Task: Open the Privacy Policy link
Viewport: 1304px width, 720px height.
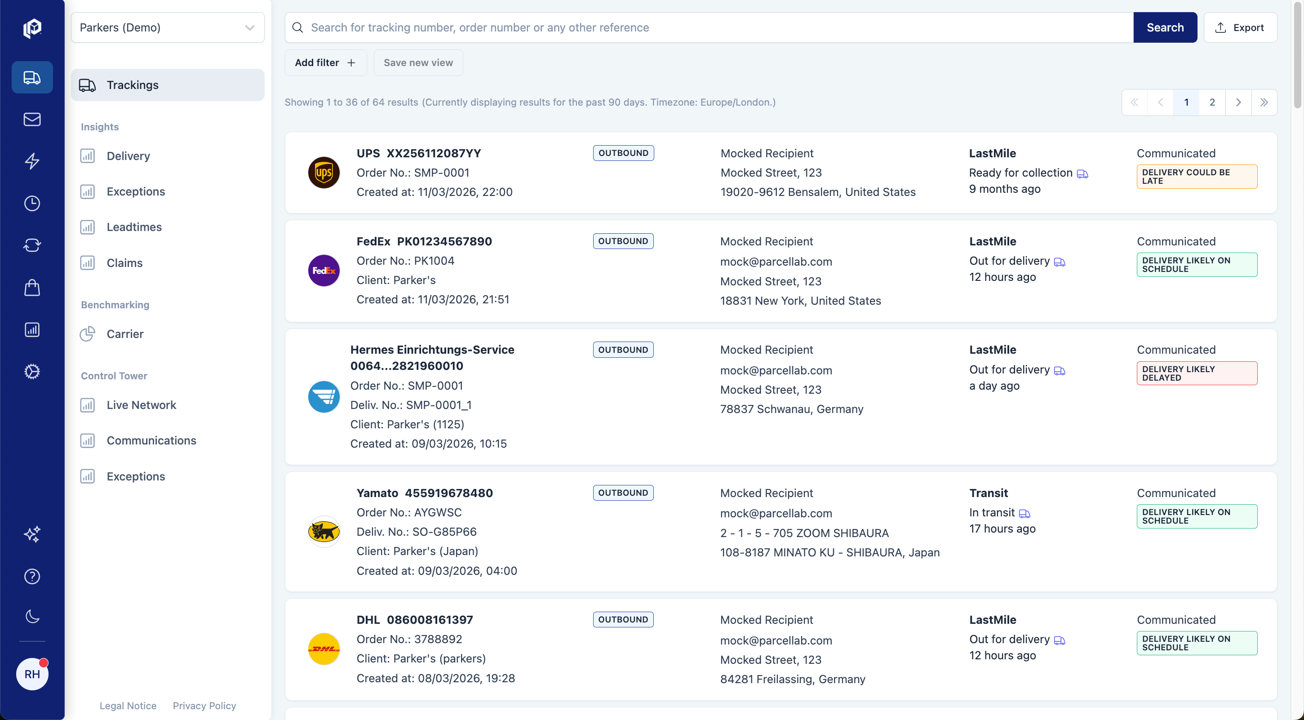Action: (204, 705)
